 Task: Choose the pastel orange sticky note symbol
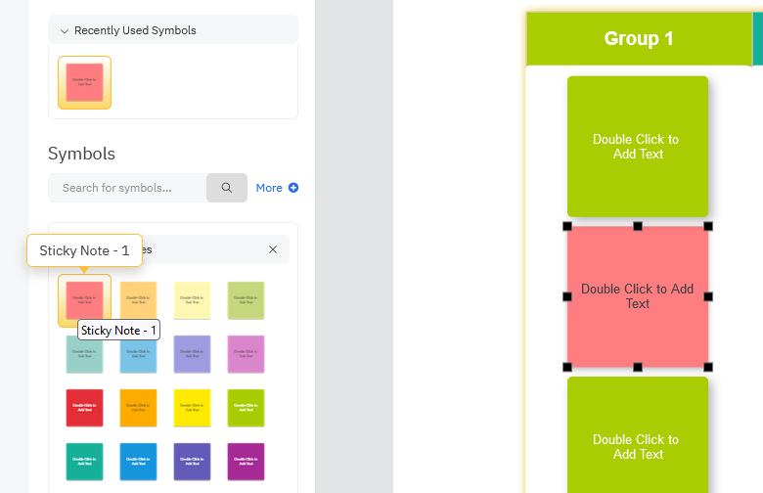point(138,299)
